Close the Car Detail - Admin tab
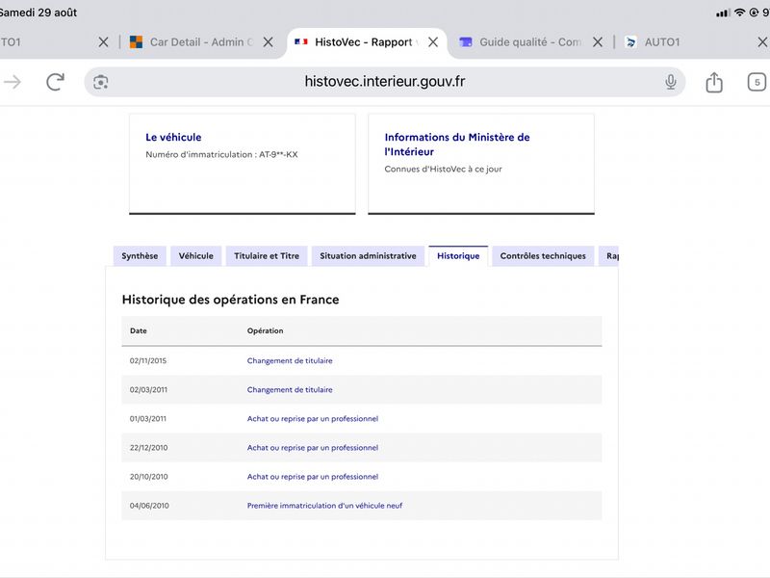The width and height of the screenshot is (770, 578). pos(268,42)
